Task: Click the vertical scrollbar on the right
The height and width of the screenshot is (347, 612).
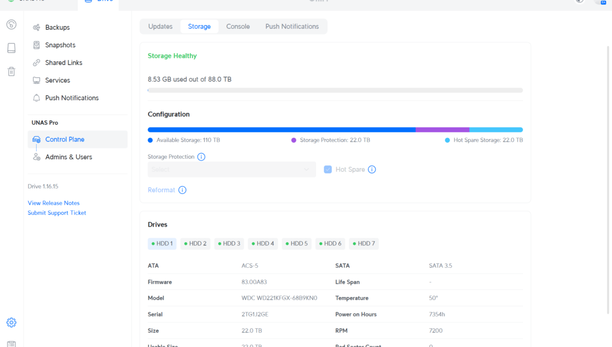Action: click(x=608, y=180)
